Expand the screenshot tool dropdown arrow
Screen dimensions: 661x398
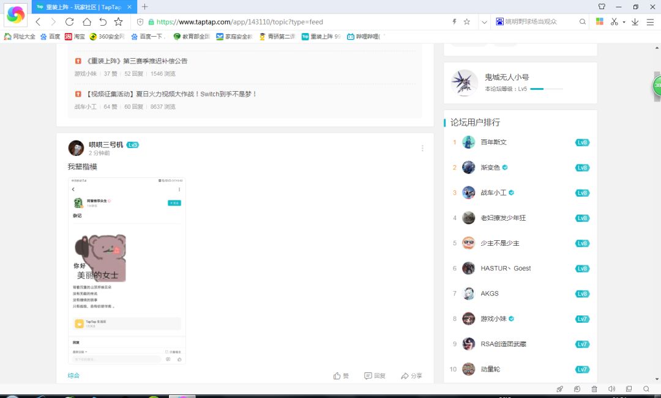pyautogui.click(x=624, y=22)
